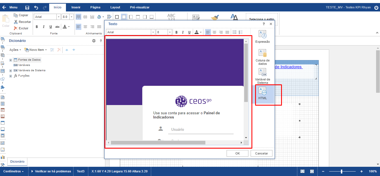
Task: Click the chart icon in left sidebar
Action: pyautogui.click(x=3, y=157)
